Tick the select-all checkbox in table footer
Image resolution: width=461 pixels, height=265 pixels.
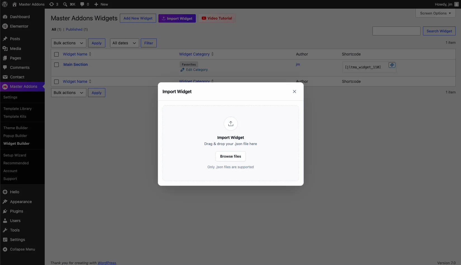coord(56,82)
